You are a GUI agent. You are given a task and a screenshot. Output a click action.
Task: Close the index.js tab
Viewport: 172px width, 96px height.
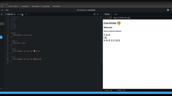pyautogui.click(x=27, y=14)
